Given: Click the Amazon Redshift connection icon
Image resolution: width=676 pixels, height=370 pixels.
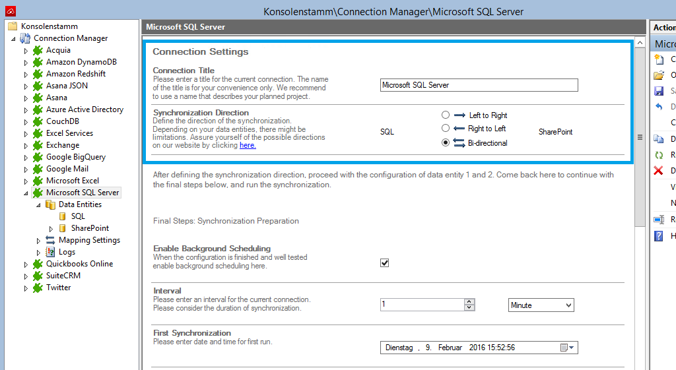Looking at the screenshot, I should (x=38, y=74).
